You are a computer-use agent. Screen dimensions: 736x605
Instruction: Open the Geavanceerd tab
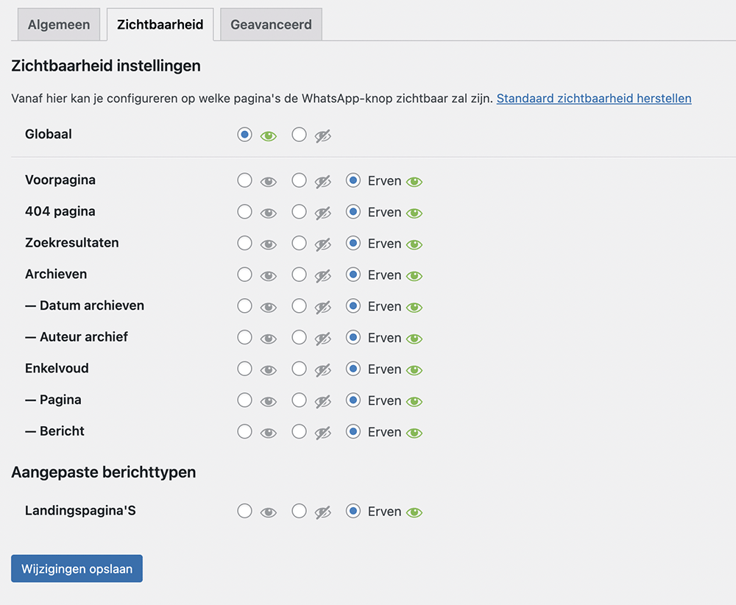(271, 24)
